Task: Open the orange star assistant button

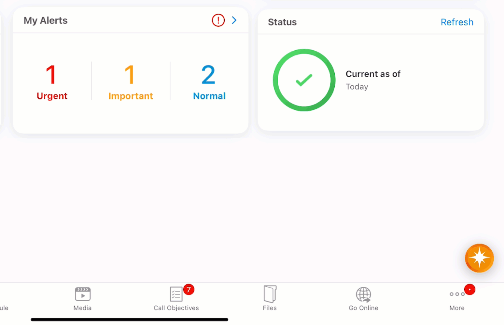Action: (x=479, y=258)
